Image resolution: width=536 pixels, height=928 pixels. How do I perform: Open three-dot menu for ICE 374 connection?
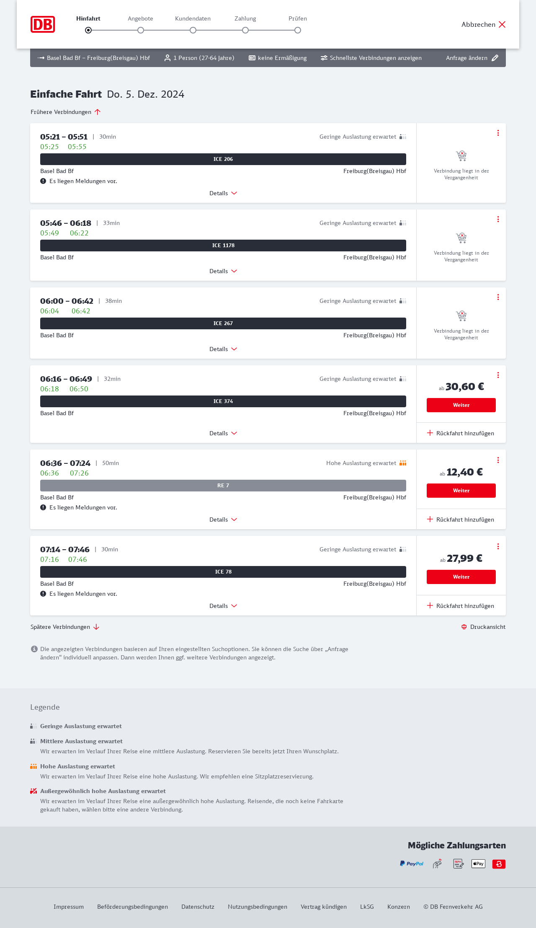[498, 375]
